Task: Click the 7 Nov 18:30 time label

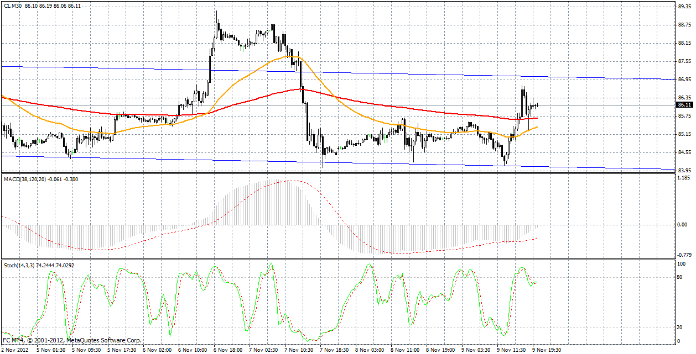Action: point(334,350)
